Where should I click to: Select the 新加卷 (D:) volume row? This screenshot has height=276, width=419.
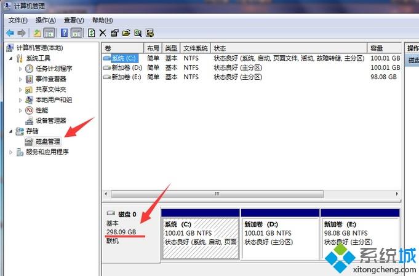(252, 67)
